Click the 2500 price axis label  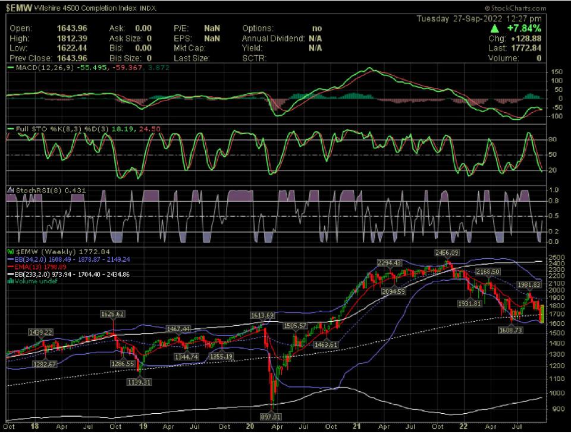[557, 257]
